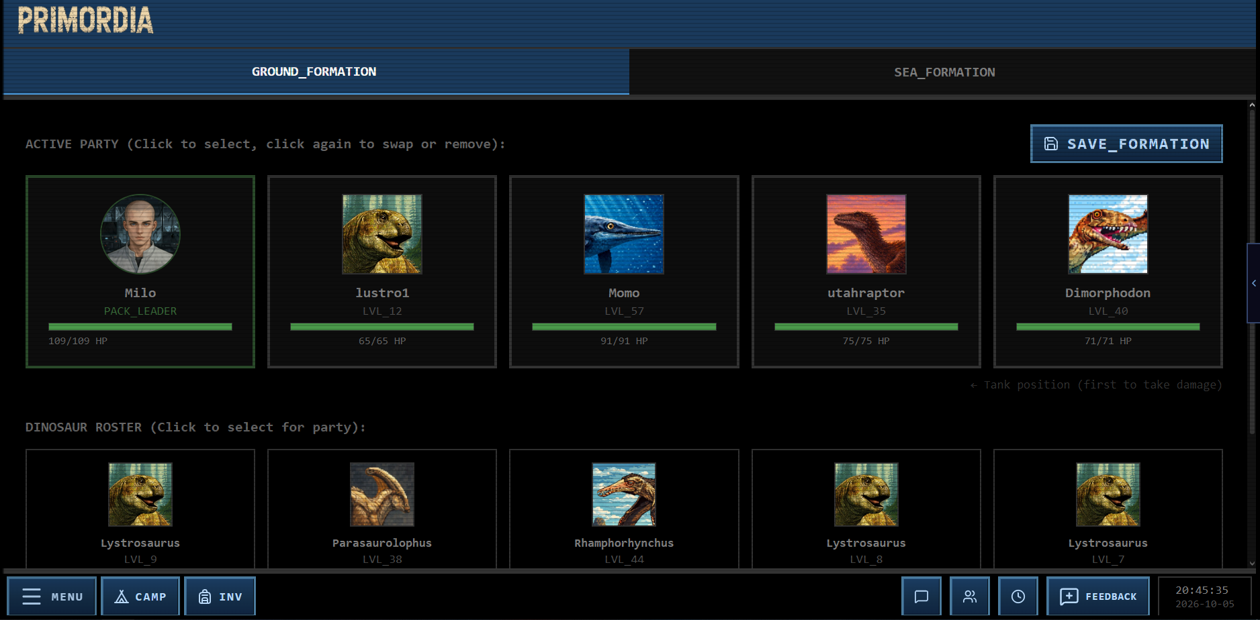Click lustro1's health bar
Image resolution: width=1260 pixels, height=620 pixels.
point(382,327)
